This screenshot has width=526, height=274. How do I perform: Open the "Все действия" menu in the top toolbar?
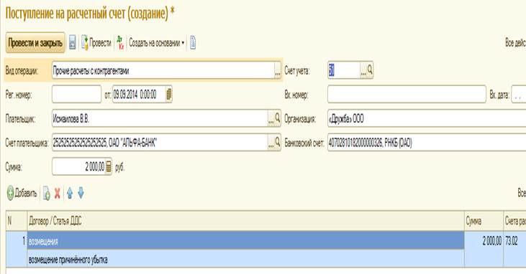point(515,43)
